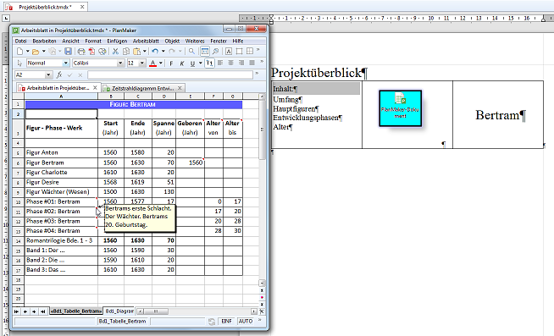Toggle italic K formatting button

[x=182, y=63]
